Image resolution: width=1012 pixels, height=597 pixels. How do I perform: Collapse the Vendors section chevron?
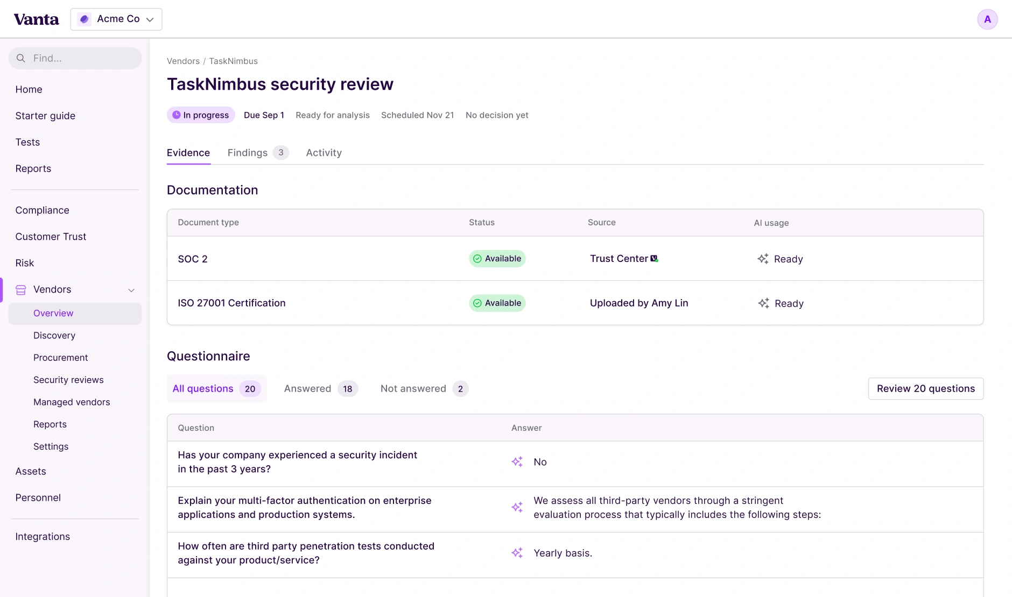(x=131, y=290)
